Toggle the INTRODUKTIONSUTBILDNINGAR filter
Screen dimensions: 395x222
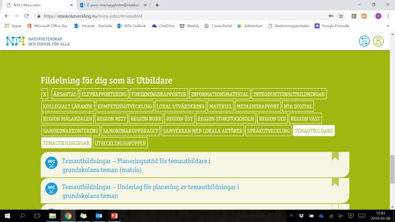(289, 94)
